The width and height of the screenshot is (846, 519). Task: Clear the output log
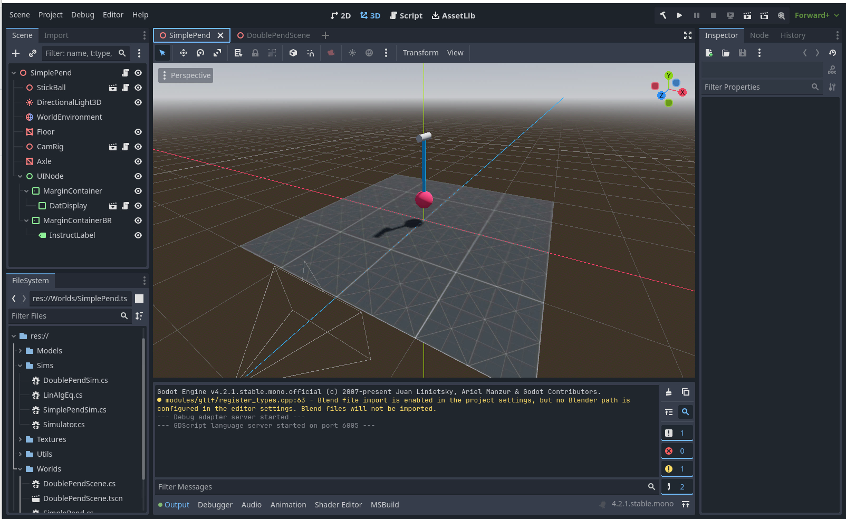[x=669, y=392]
